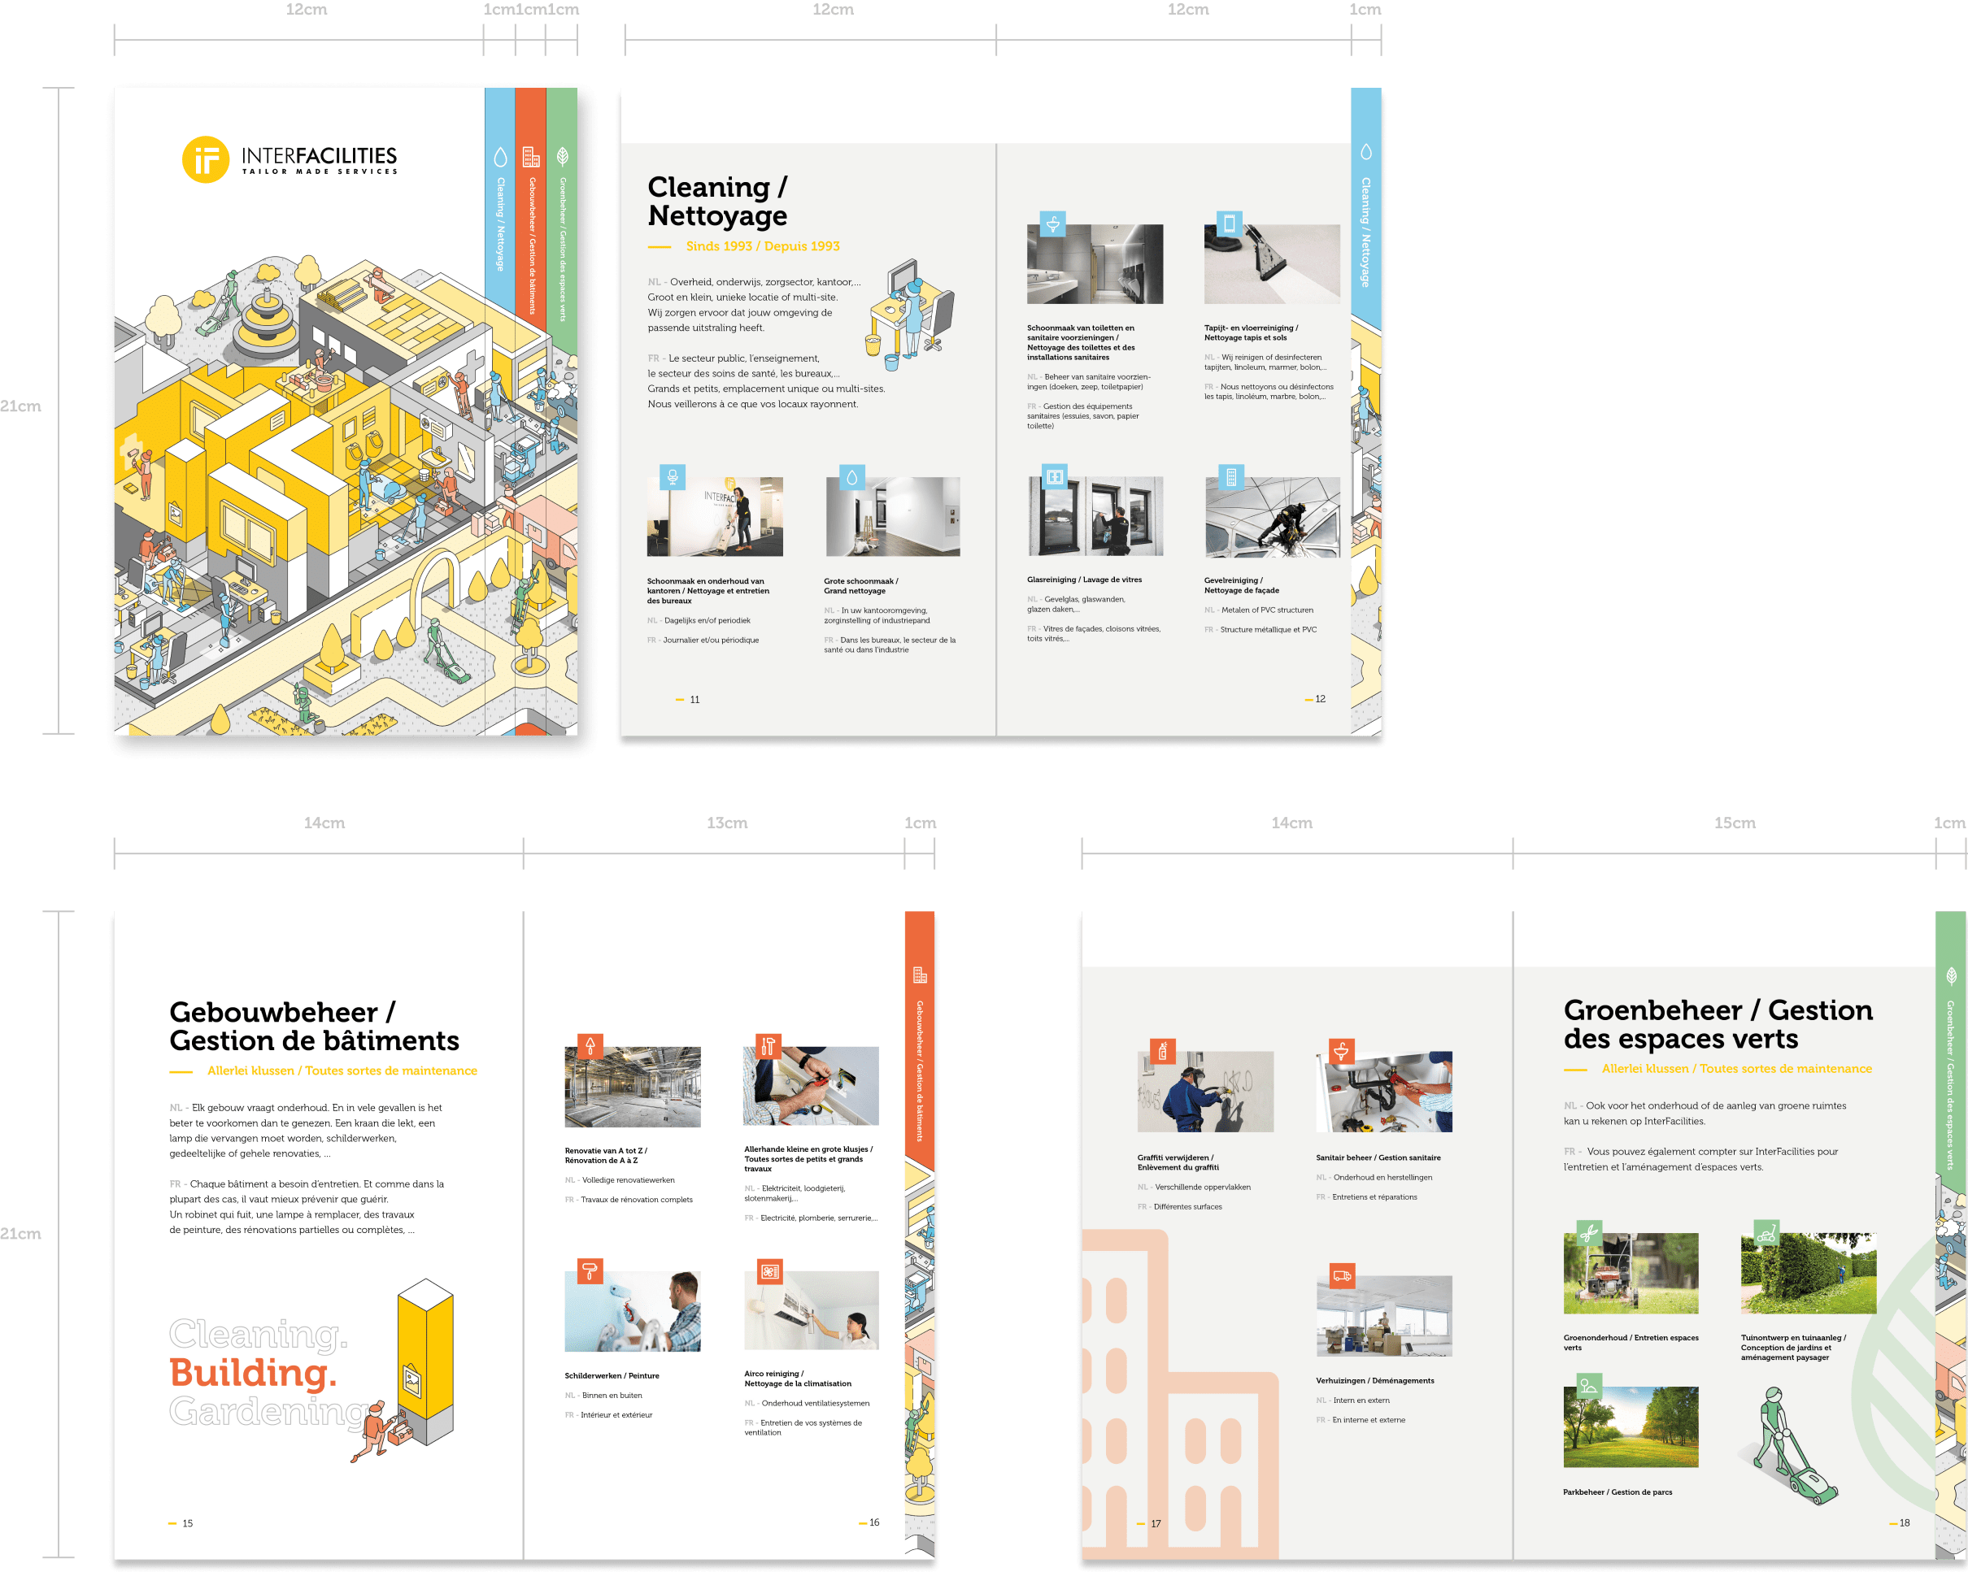
Task: Click the blue icon badge on office cleaning photo
Action: pos(673,476)
